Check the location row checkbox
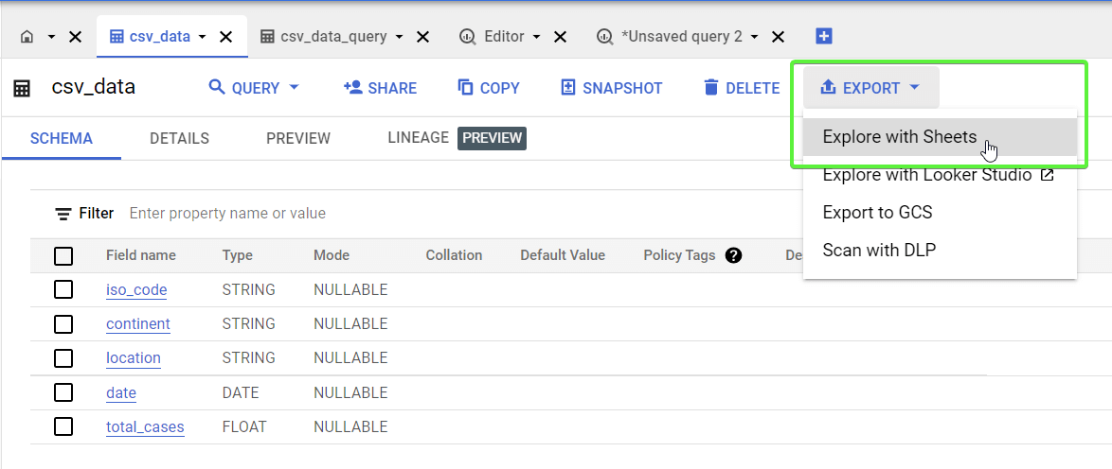The width and height of the screenshot is (1112, 469). 63,357
